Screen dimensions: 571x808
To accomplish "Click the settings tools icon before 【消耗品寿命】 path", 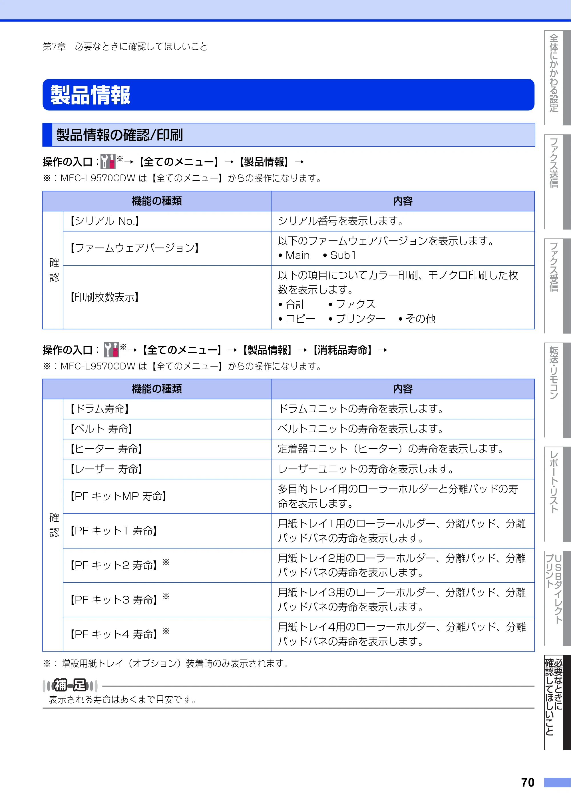I will click(111, 349).
